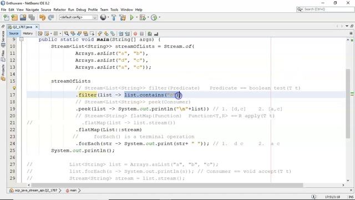Switch editor to History view
Image resolution: width=355 pixels, height=200 pixels.
click(x=28, y=33)
